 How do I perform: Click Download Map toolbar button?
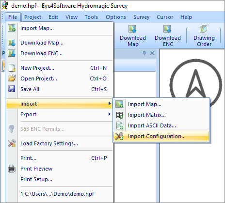pyautogui.click(x=133, y=36)
